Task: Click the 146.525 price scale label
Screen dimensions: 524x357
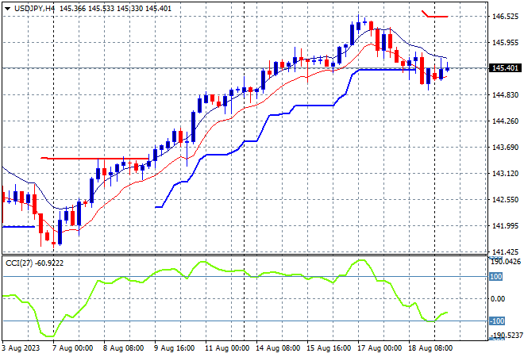Action: tap(506, 17)
